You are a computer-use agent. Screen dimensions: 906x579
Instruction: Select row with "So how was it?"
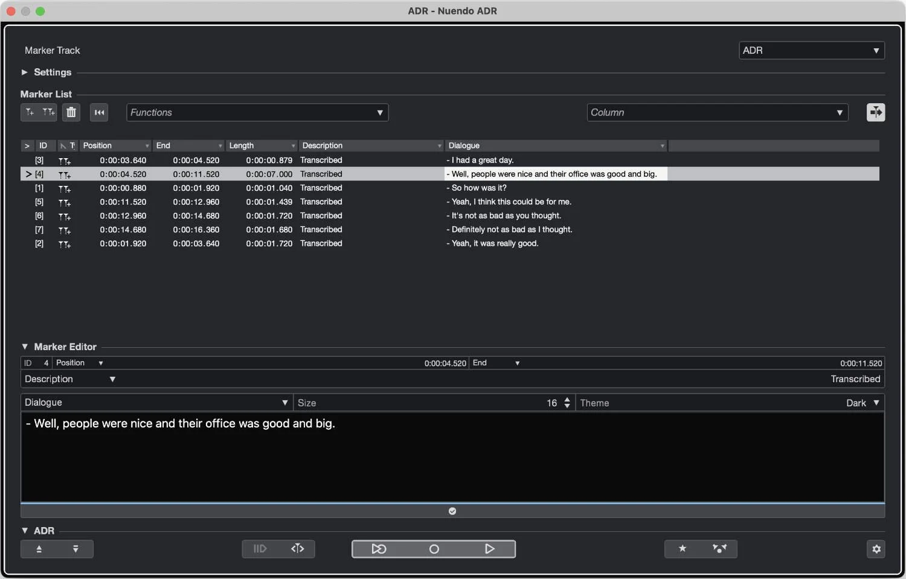449,188
